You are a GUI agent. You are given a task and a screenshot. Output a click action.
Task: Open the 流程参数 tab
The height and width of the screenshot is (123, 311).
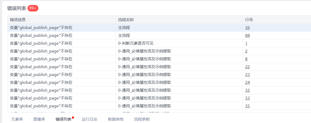(x=142, y=119)
